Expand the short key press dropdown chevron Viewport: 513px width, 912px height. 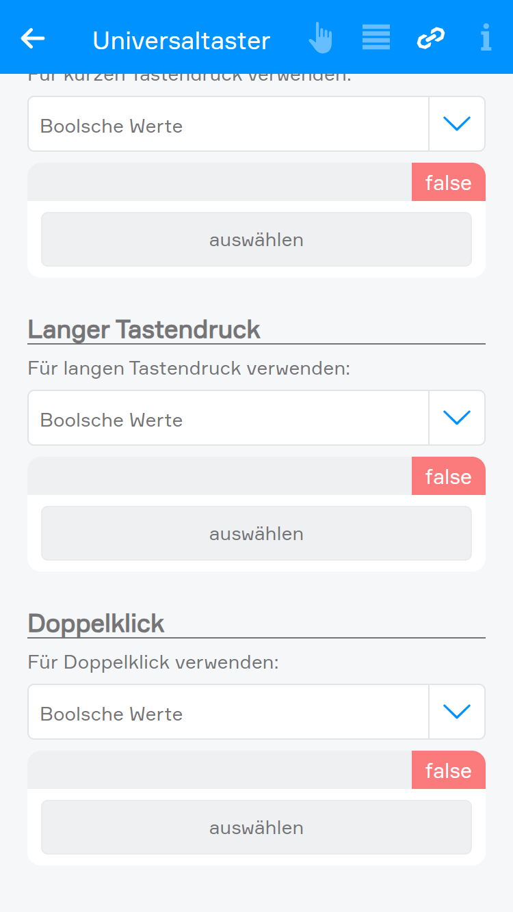(x=457, y=124)
